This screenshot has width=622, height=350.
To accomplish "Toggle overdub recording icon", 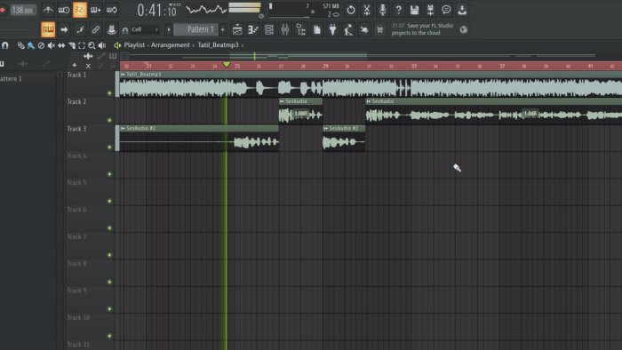I will pyautogui.click(x=96, y=10).
